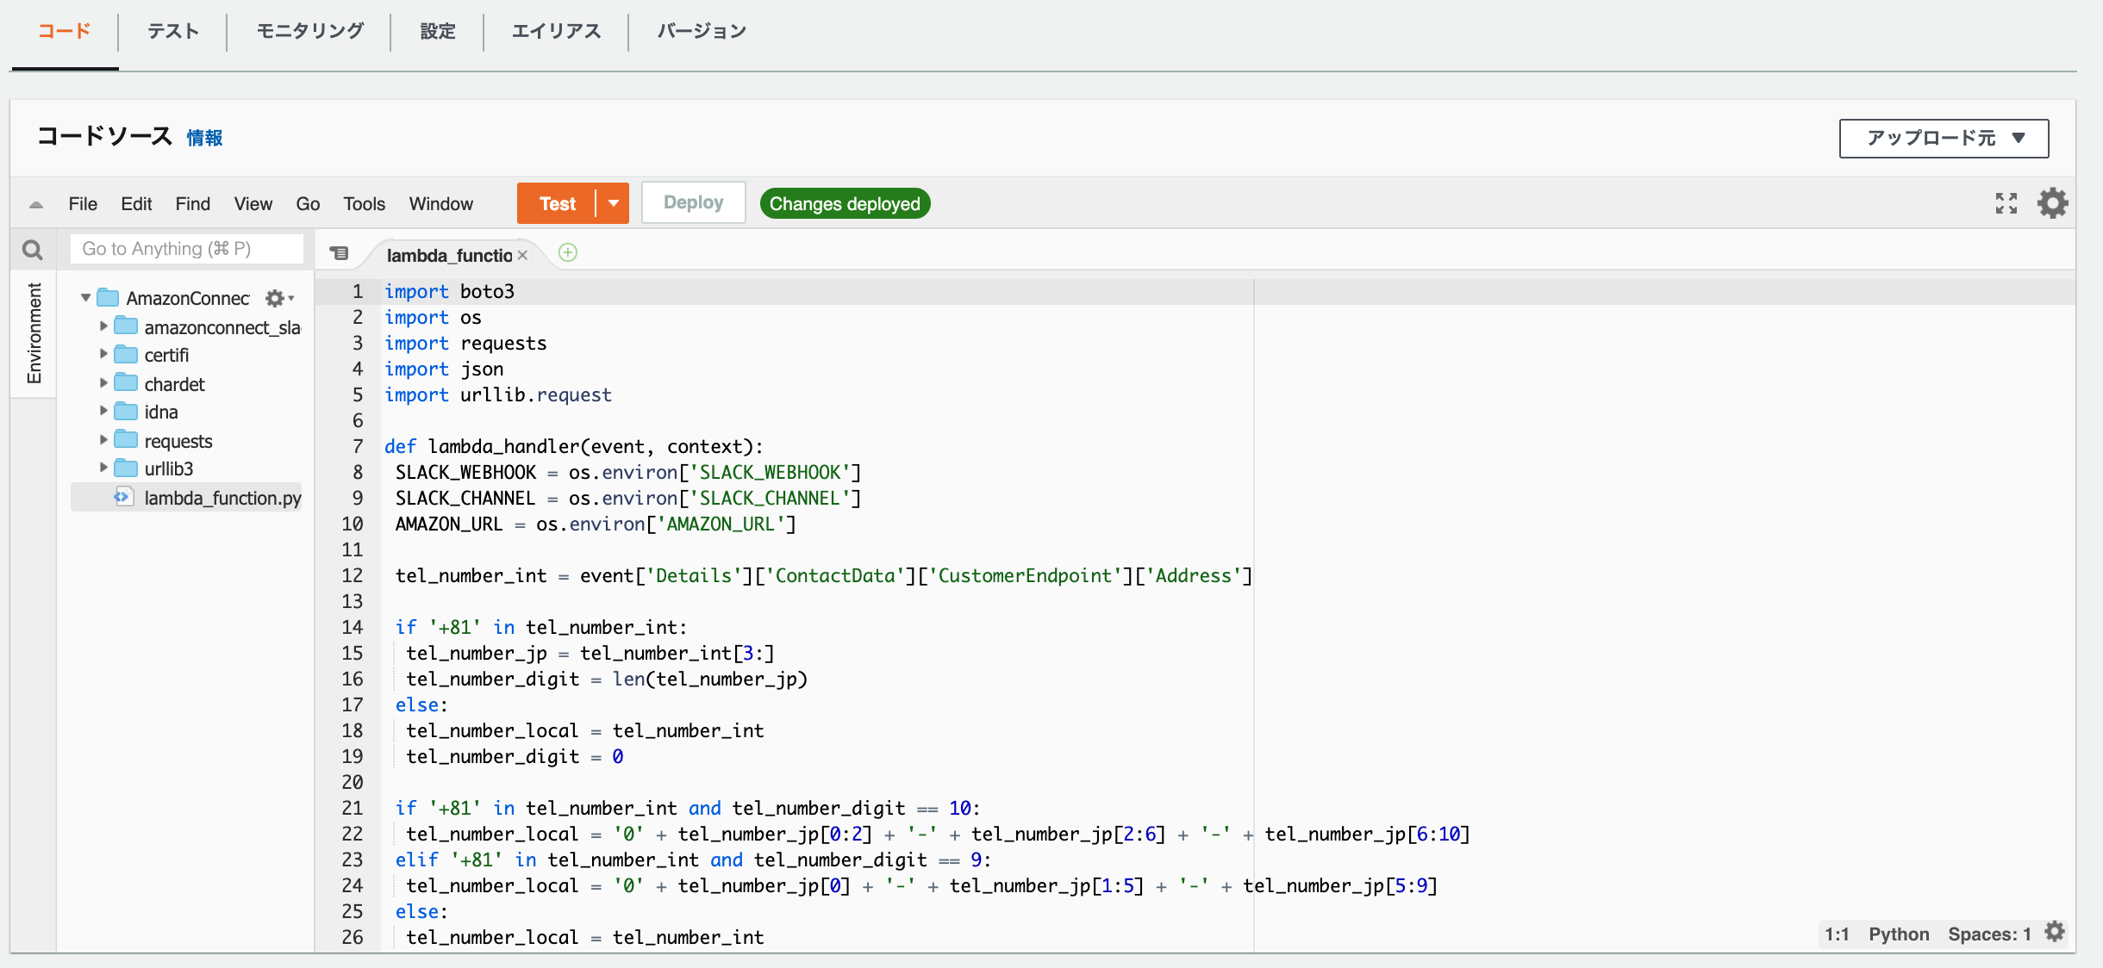Select the requests folder in tree
Screen dimensions: 2103x968
178,441
